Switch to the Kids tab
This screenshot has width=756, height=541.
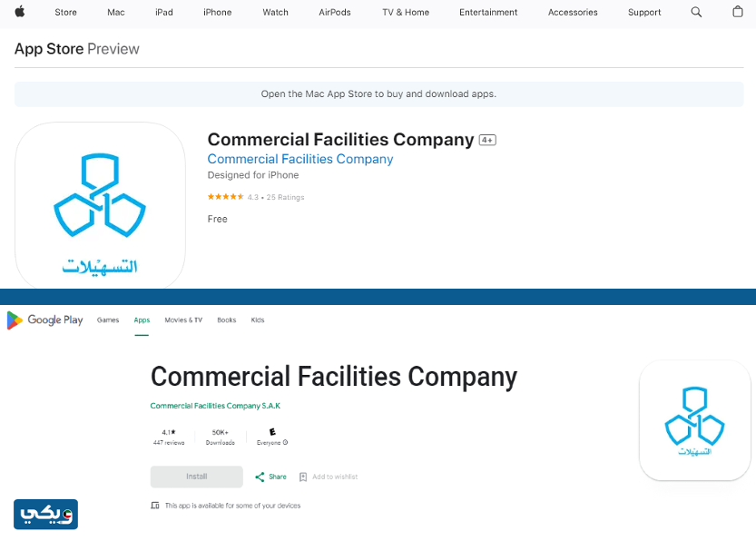coord(258,320)
